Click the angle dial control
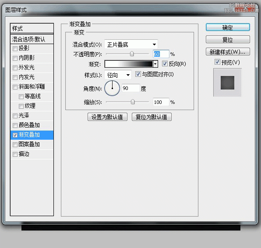261x248 pixels. tap(112, 88)
